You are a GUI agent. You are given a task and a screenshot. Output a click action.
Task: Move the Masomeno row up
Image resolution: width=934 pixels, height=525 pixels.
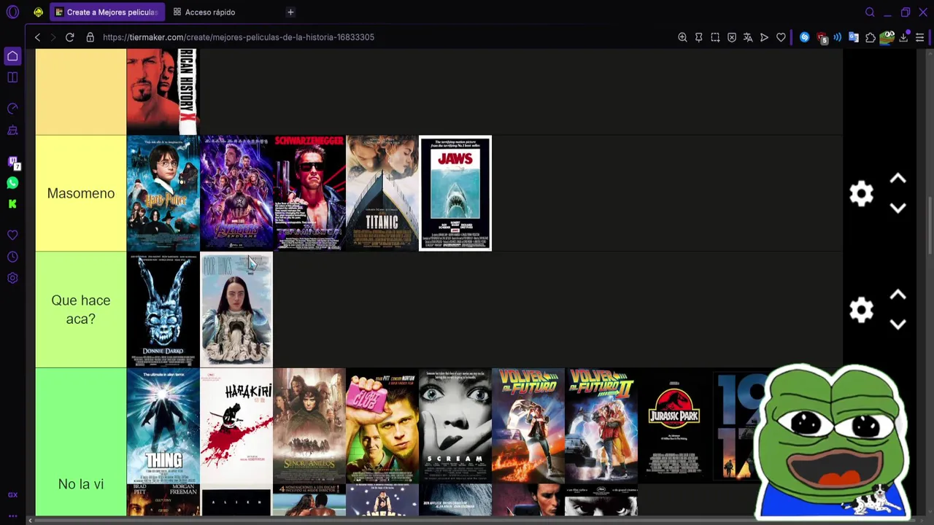tap(898, 179)
